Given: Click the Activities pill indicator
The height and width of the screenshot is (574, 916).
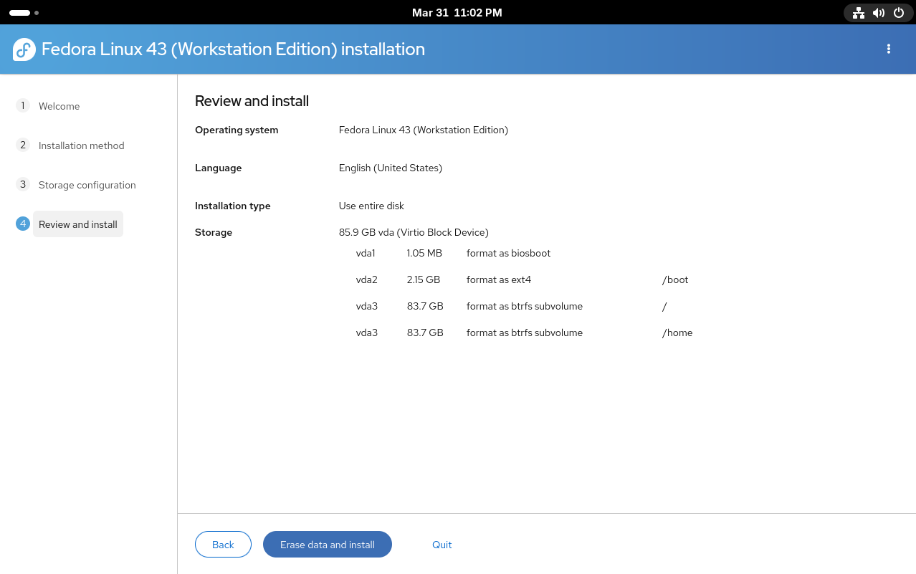Looking at the screenshot, I should coord(19,13).
